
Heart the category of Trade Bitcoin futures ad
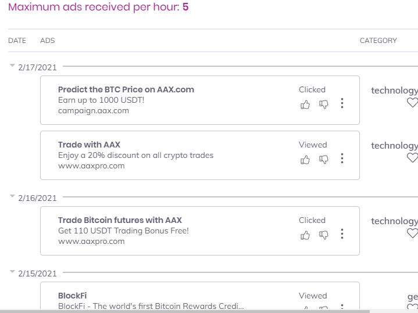(412, 233)
